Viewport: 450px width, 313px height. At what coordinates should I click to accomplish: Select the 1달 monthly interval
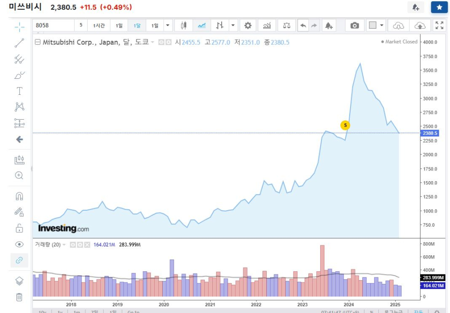pos(137,25)
